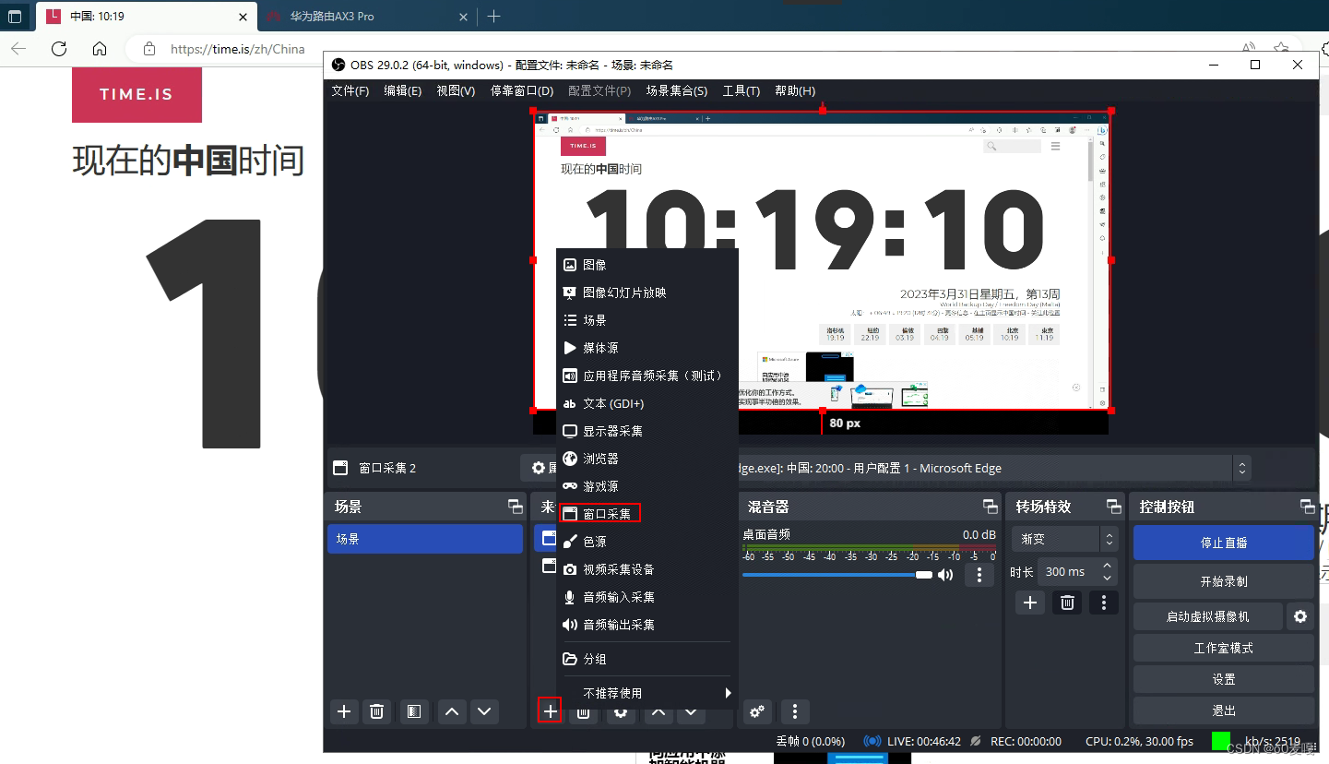
Task: Mute the 桌面音频 speaker toggle
Action: [945, 574]
